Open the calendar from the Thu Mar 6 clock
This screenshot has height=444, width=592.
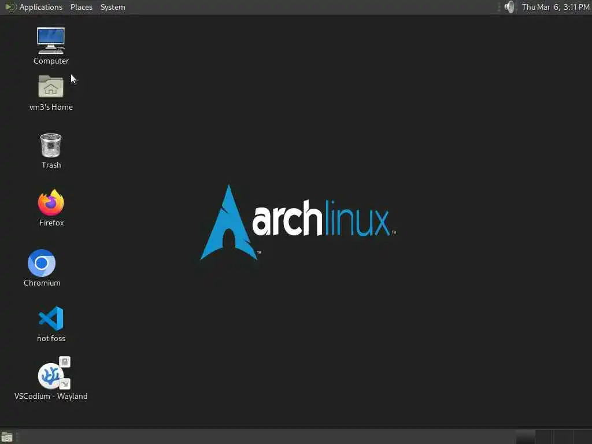[556, 7]
